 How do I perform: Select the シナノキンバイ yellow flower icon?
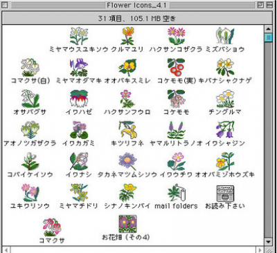pyautogui.click(x=127, y=193)
